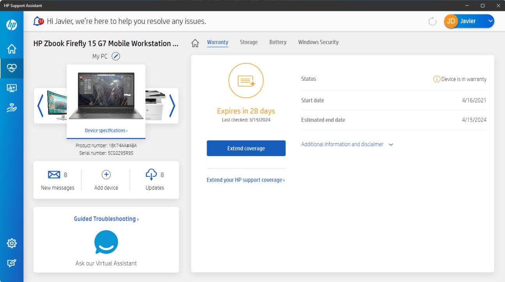The width and height of the screenshot is (505, 282).
Task: Open the notification bell with 17 badge
Action: tap(39, 21)
